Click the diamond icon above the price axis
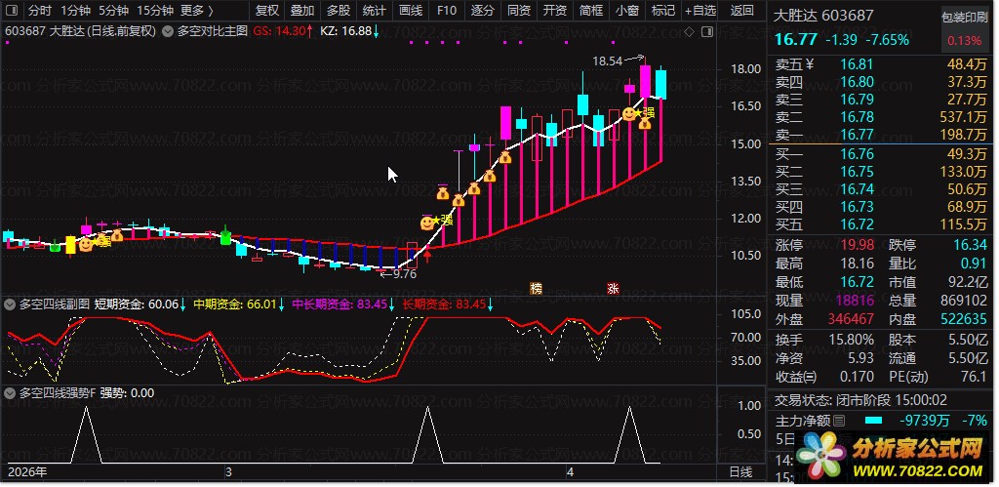 tap(689, 32)
